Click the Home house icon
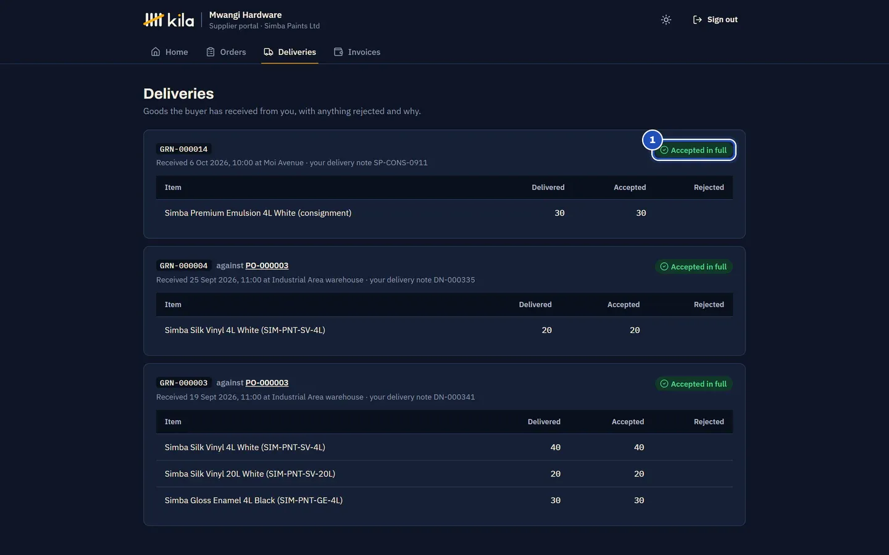 click(x=156, y=52)
